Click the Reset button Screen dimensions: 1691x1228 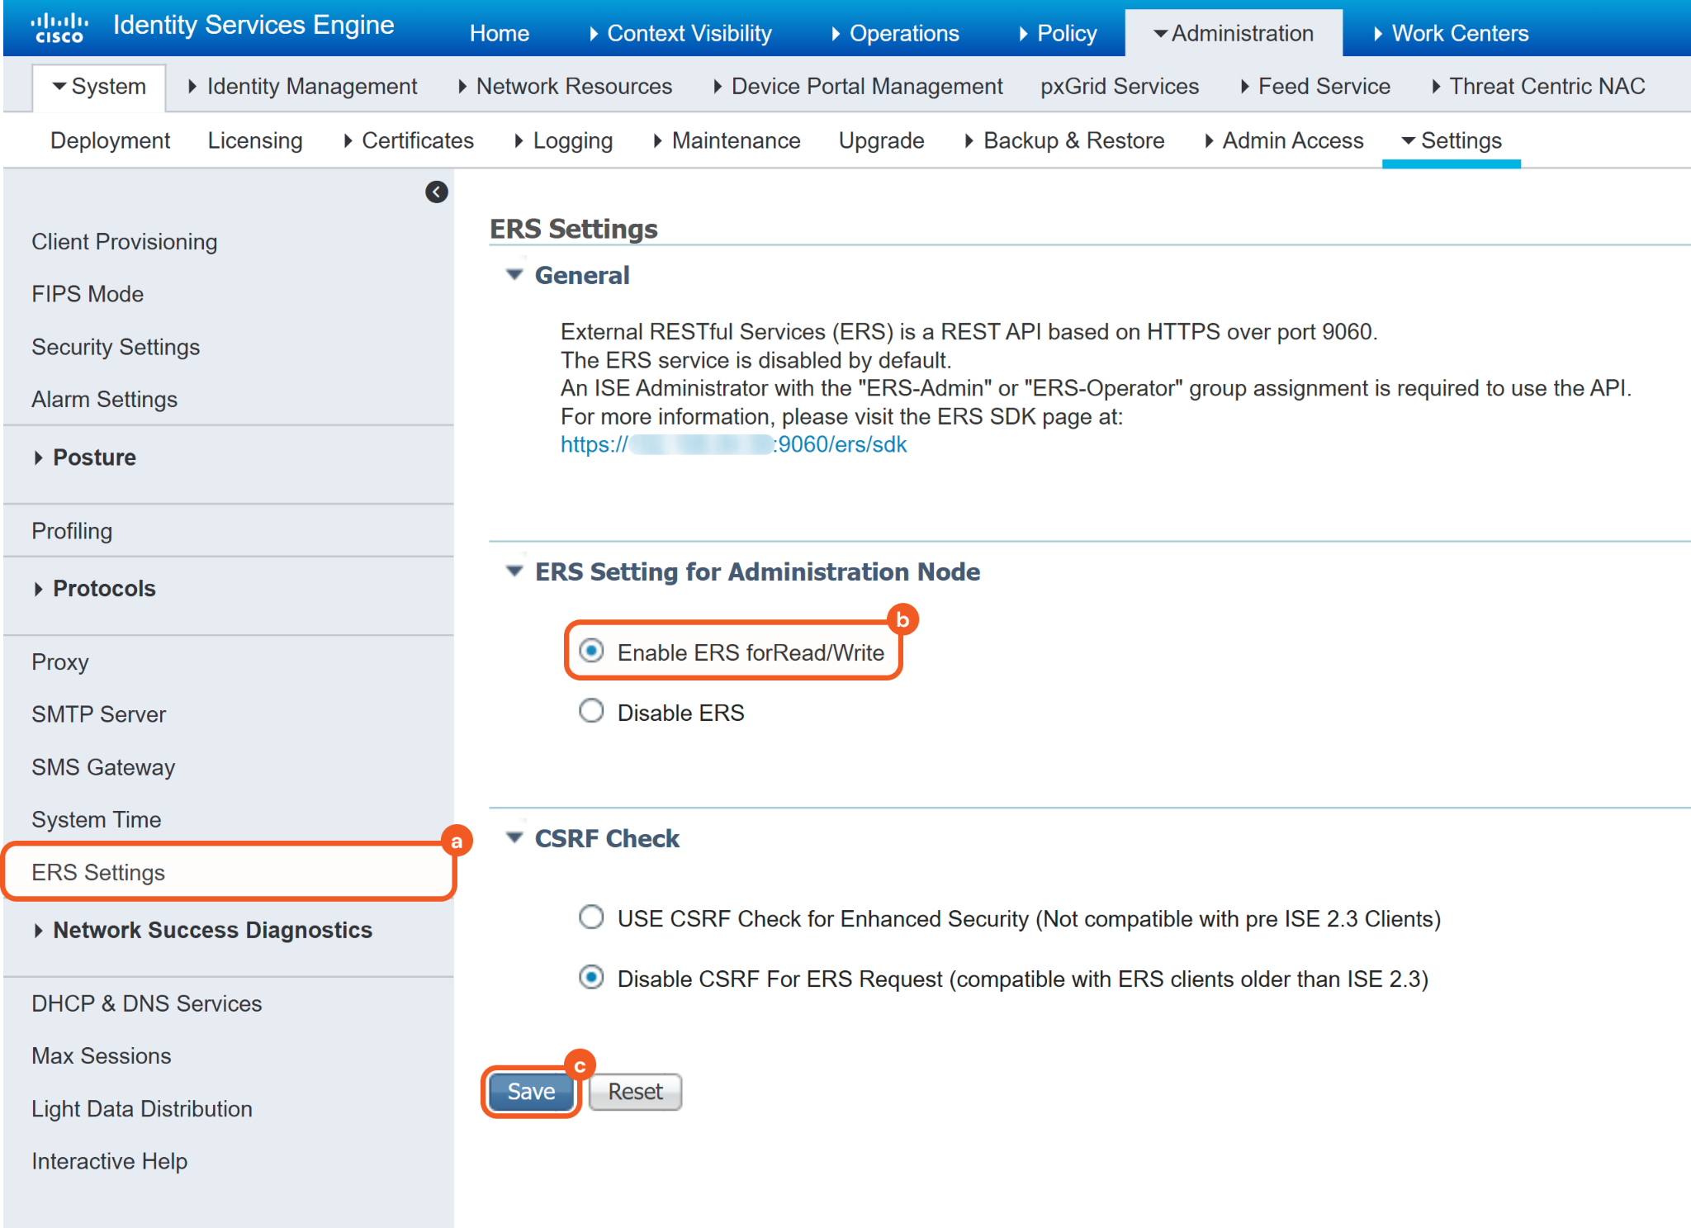[635, 1092]
